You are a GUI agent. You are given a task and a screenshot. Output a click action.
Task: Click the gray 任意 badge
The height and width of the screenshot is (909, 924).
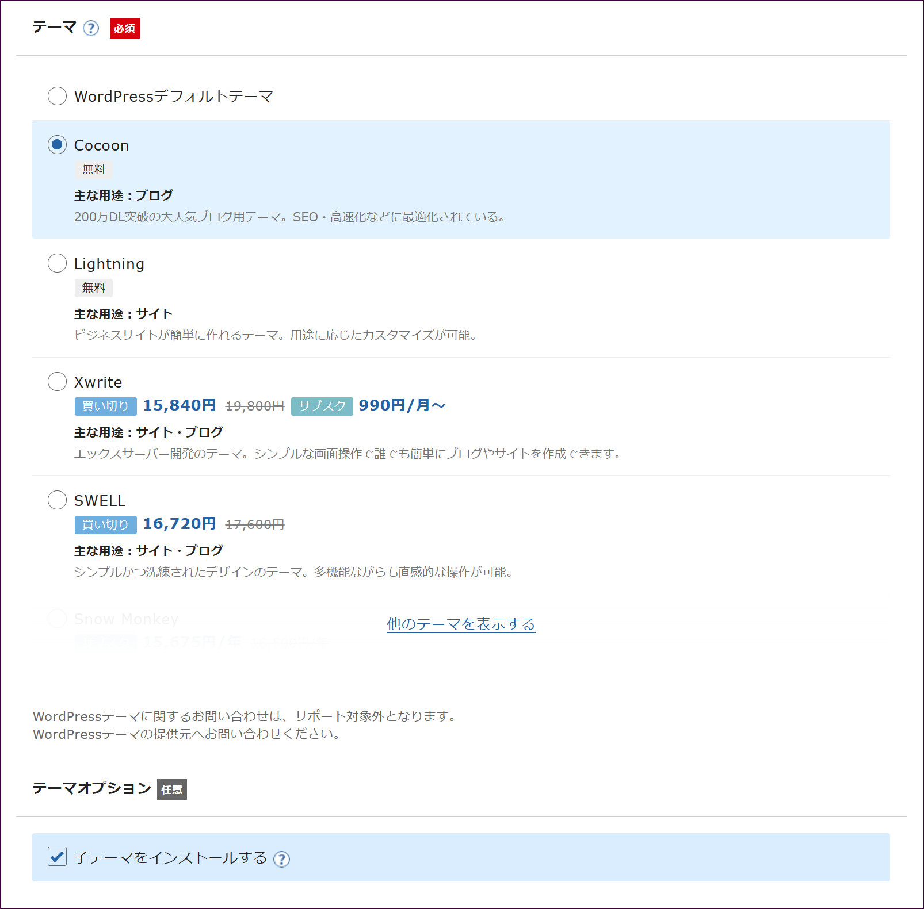pos(172,789)
